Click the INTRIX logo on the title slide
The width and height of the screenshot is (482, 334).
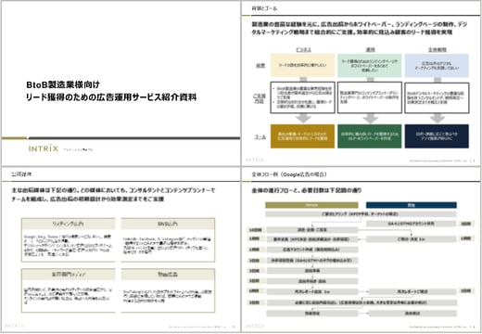click(x=44, y=148)
